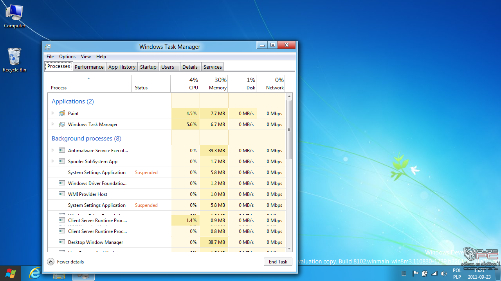Click the 1.4% CPU value cell
The image size is (501, 281).
[x=186, y=221]
